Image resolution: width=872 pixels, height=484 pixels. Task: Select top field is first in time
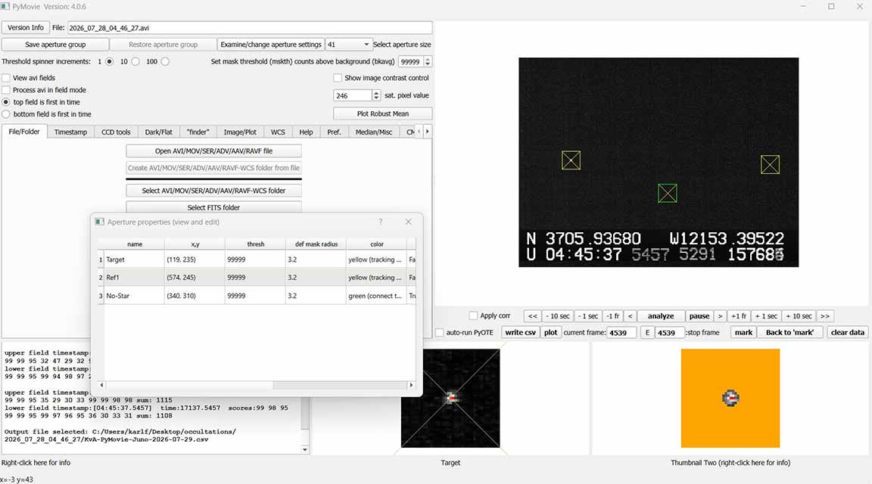coord(6,102)
